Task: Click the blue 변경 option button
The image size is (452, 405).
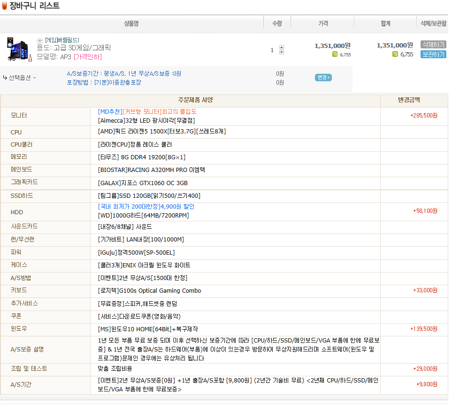Action: pos(323,78)
